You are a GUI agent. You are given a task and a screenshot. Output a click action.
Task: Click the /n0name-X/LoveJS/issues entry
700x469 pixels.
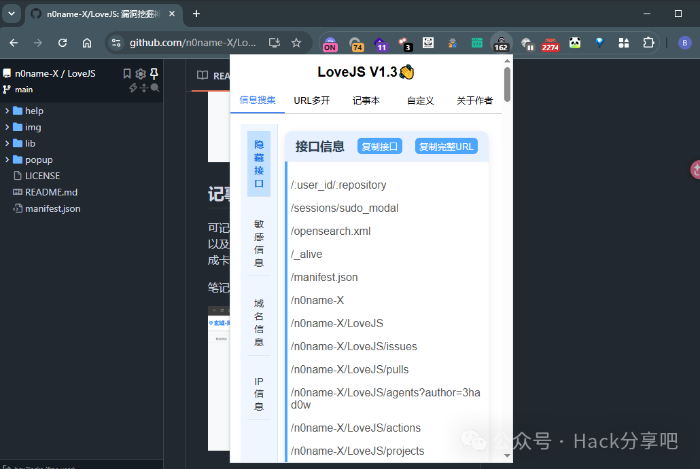tap(353, 346)
